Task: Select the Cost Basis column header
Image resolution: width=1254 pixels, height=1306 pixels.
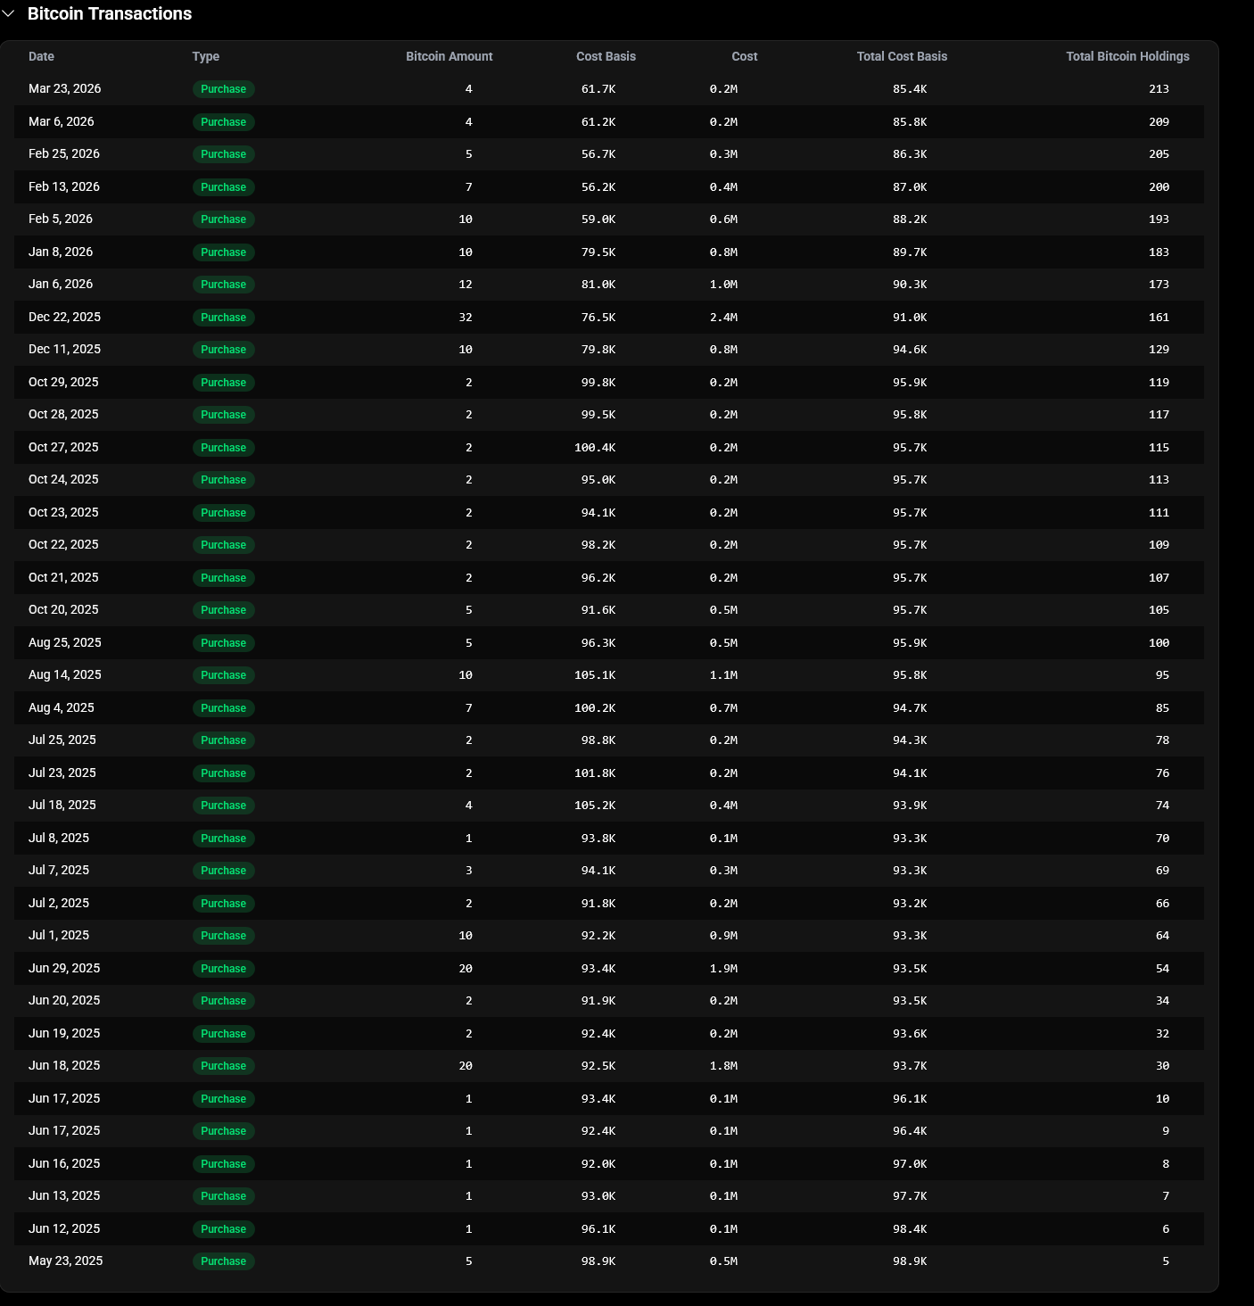Action: 606,56
